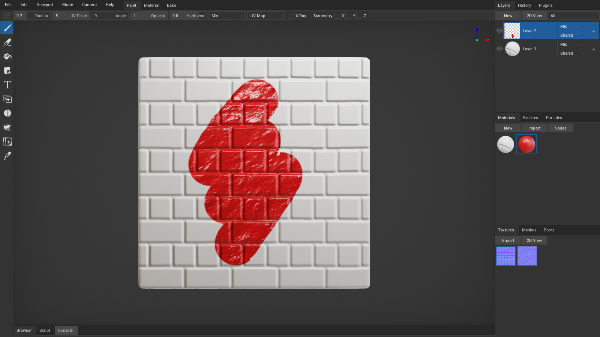Toggle Symmetry X checkbox
The height and width of the screenshot is (337, 600).
click(x=337, y=16)
